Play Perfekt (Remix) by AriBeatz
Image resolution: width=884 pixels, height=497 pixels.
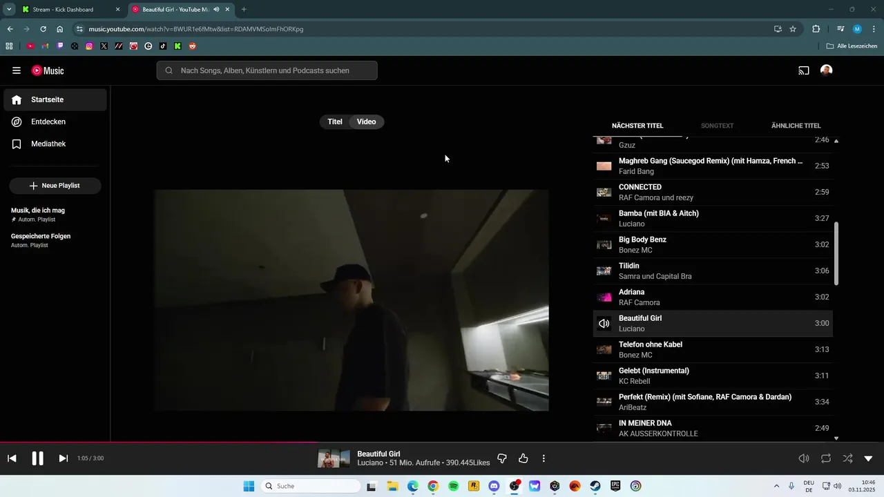click(713, 402)
